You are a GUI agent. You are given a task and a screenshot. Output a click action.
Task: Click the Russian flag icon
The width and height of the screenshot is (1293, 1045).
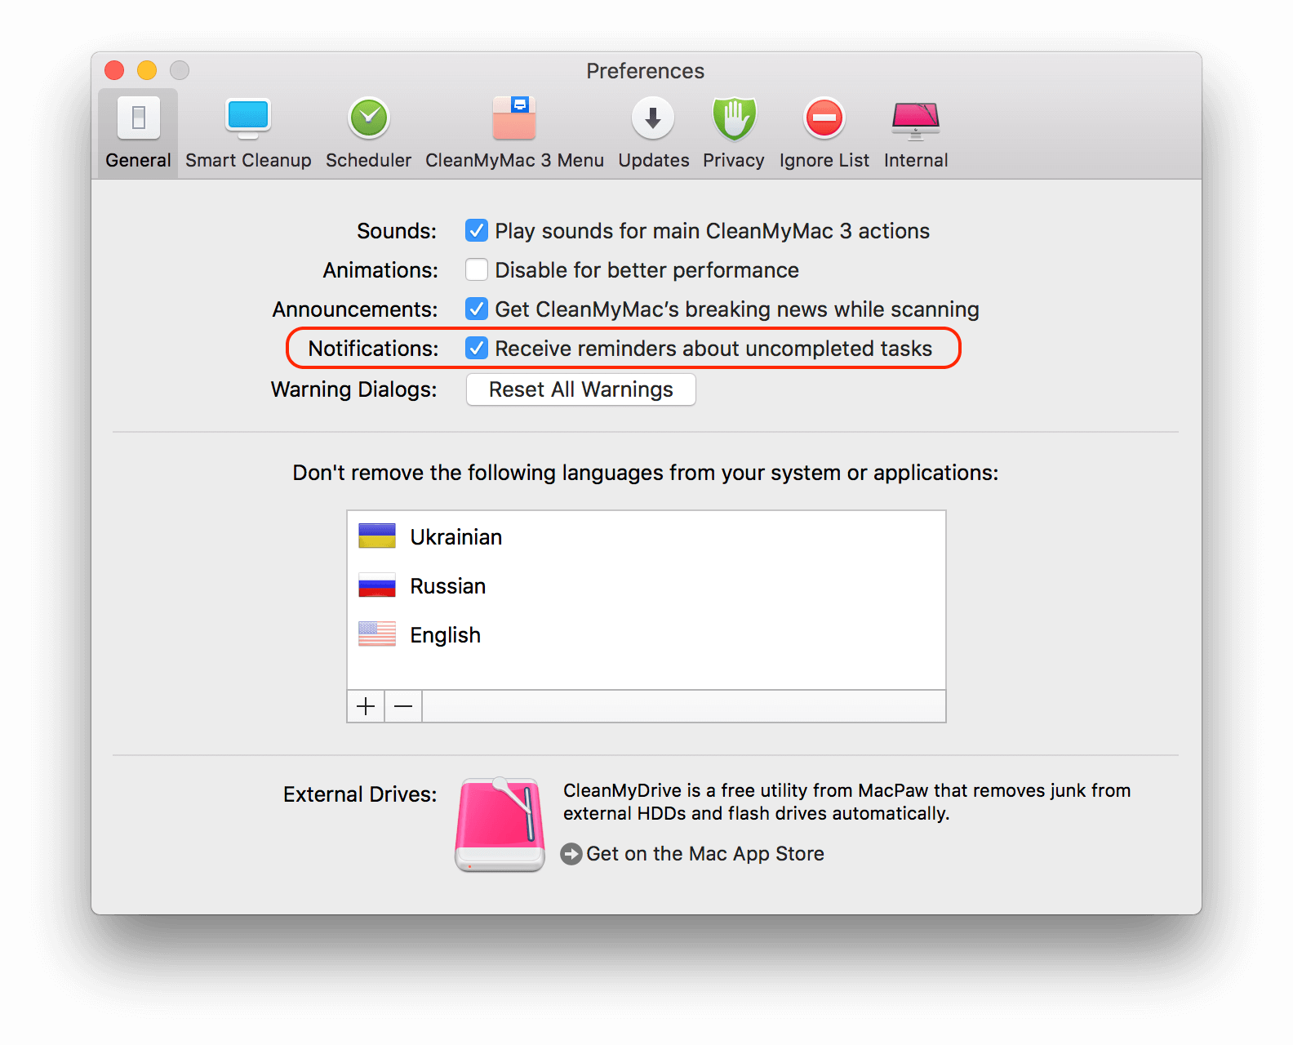pos(377,585)
